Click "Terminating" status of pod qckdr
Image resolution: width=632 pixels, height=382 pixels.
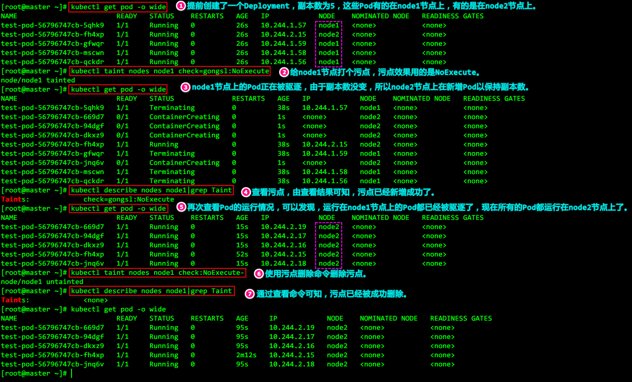(172, 181)
